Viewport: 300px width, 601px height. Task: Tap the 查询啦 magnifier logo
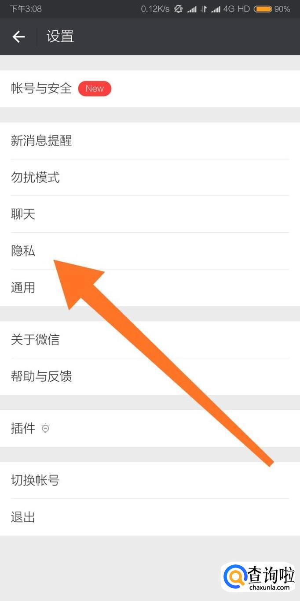(x=236, y=576)
